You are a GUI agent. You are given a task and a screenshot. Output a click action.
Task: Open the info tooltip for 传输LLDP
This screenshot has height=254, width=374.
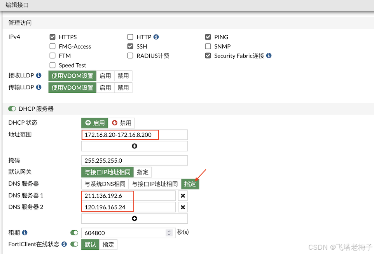click(38, 87)
